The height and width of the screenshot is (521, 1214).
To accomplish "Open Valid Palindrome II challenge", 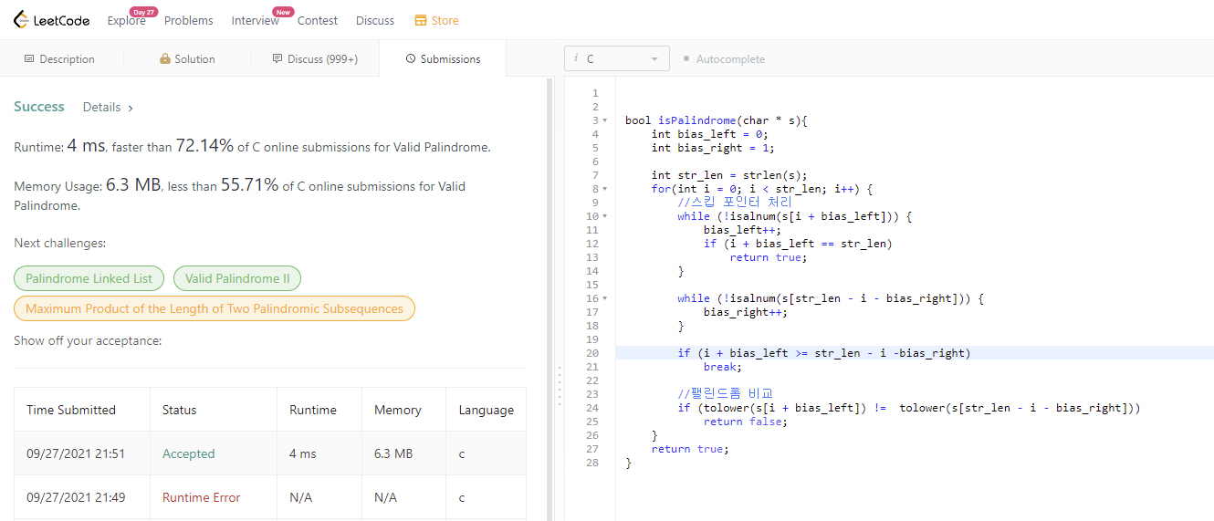I will tap(237, 278).
